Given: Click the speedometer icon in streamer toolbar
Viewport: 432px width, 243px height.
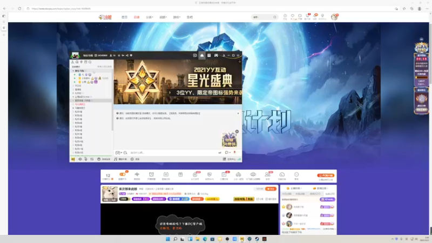Looking at the screenshot, I should [282, 174].
